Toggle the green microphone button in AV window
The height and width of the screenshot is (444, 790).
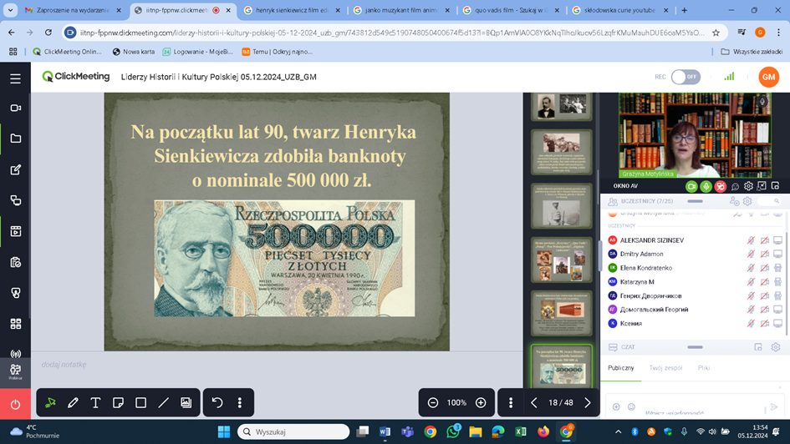click(706, 187)
